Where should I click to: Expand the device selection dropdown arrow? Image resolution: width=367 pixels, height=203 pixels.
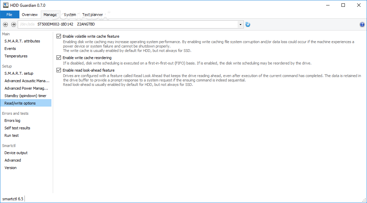pyautogui.click(x=240, y=24)
